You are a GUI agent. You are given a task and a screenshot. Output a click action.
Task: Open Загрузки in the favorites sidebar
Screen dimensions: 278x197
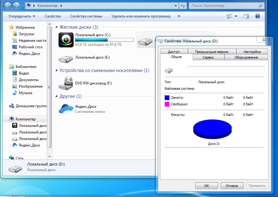pos(26,34)
